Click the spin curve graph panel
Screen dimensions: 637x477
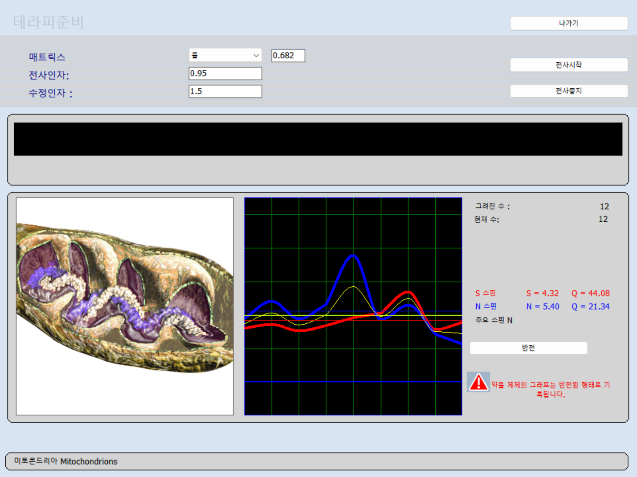[353, 306]
